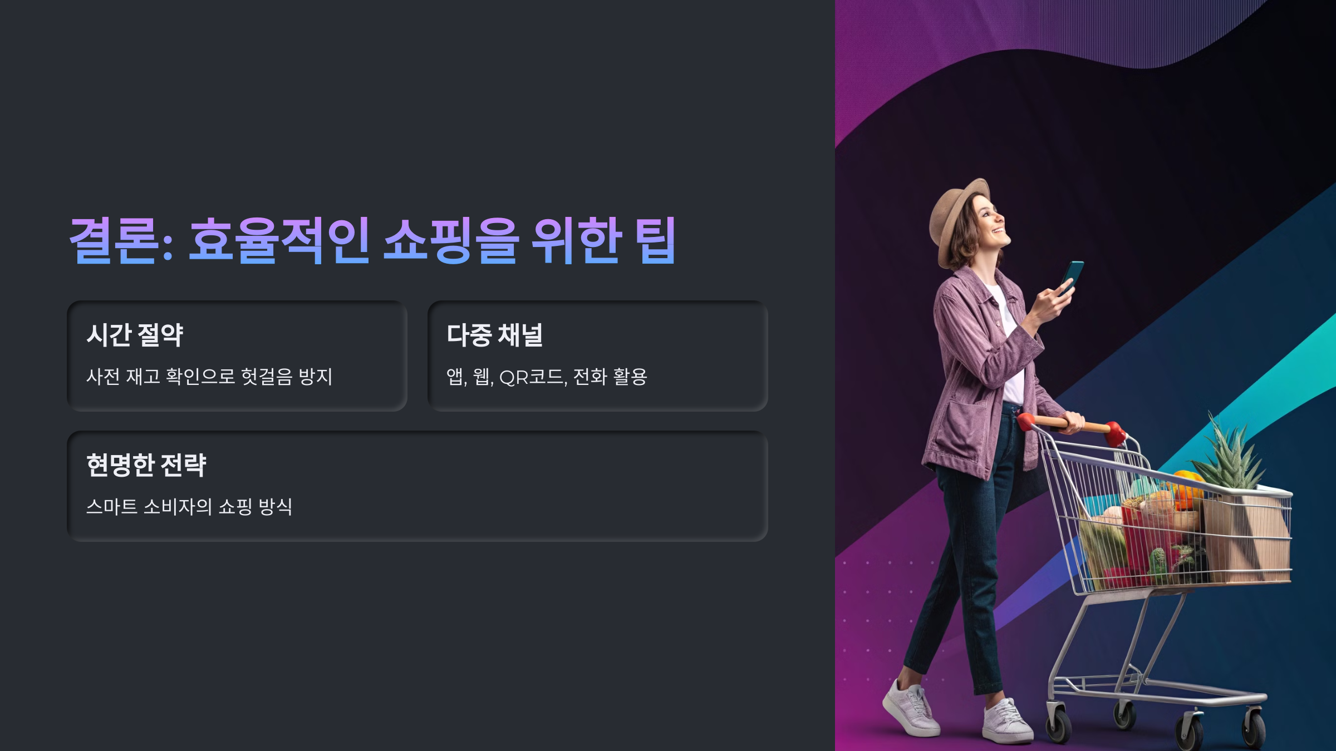Select the 다중 채널 card heading
Viewport: 1336px width, 751px height.
pyautogui.click(x=495, y=335)
